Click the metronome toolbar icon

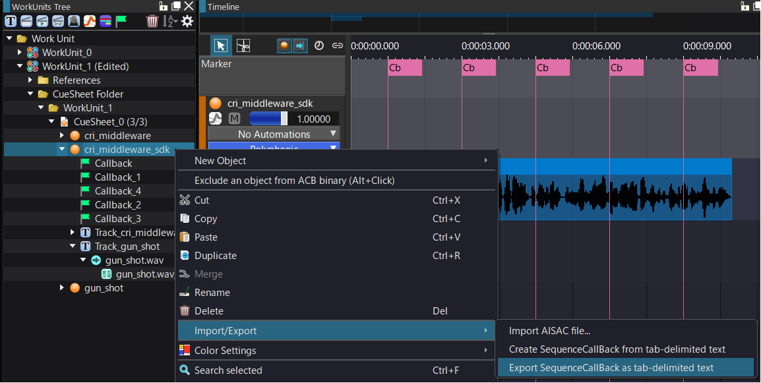point(74,21)
